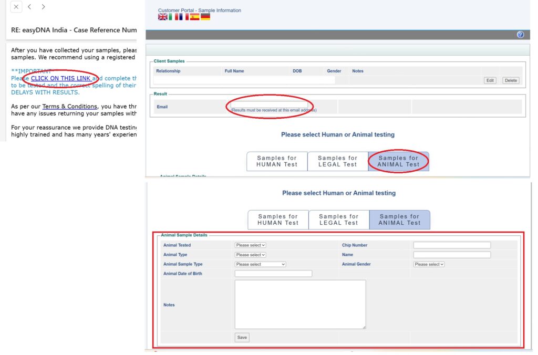Screen dimensions: 538x355
Task: Select upper Samples for LEGAL Test tab
Action: (338, 161)
